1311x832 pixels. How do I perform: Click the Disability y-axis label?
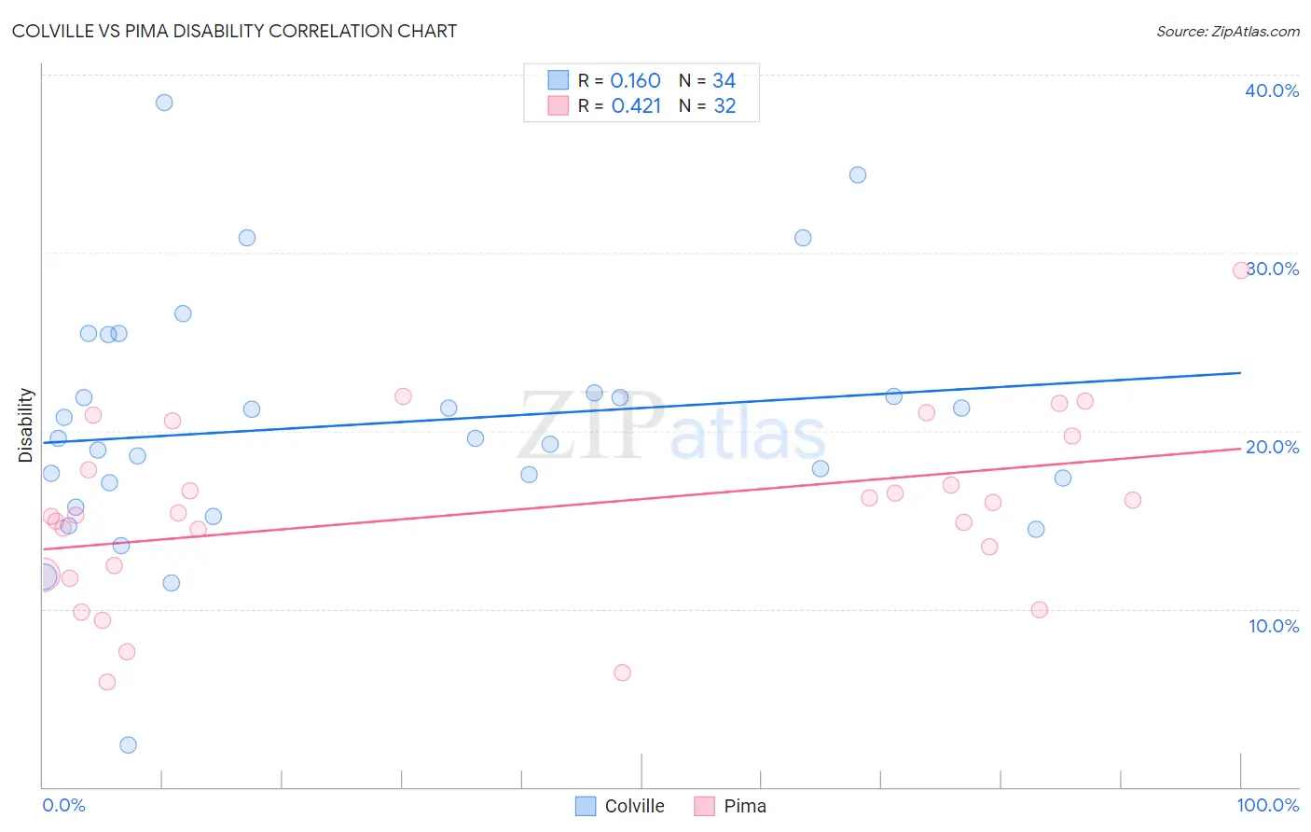[26, 425]
